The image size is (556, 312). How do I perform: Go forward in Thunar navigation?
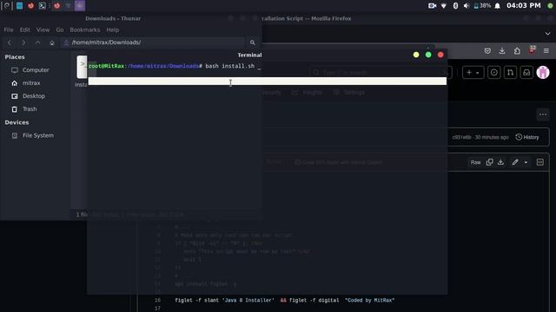23,42
